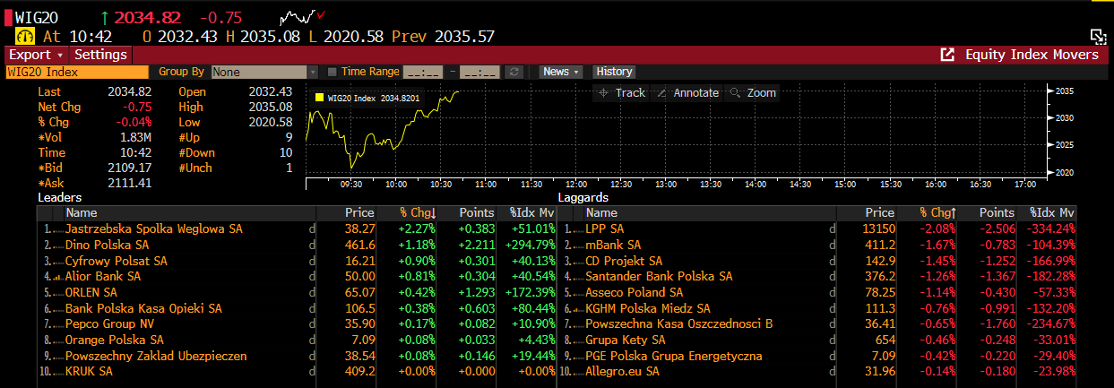
Task: Open PGE Polska Grupa Energetyczna
Action: 674,356
